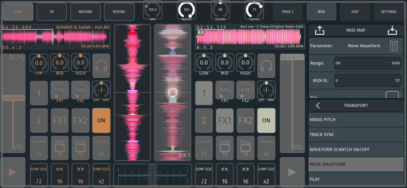
Task: Click right deck MID EQ knob
Action: click(225, 63)
